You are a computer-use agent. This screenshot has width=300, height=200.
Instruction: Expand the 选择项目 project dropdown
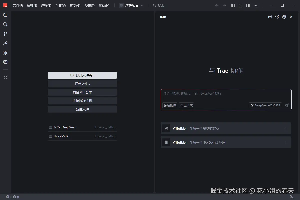pyautogui.click(x=131, y=5)
